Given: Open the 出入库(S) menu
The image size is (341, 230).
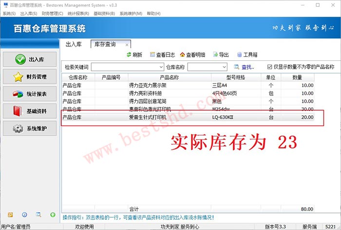Looking at the screenshot, I should pyautogui.click(x=29, y=14).
